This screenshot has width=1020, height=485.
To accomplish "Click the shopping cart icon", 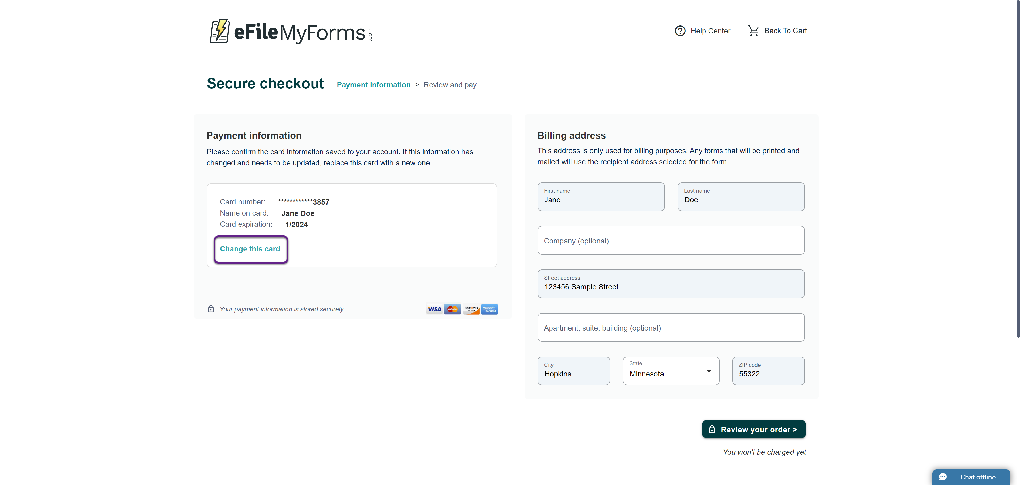I will 753,31.
